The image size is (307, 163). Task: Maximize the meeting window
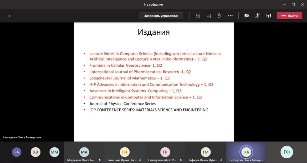294,4
